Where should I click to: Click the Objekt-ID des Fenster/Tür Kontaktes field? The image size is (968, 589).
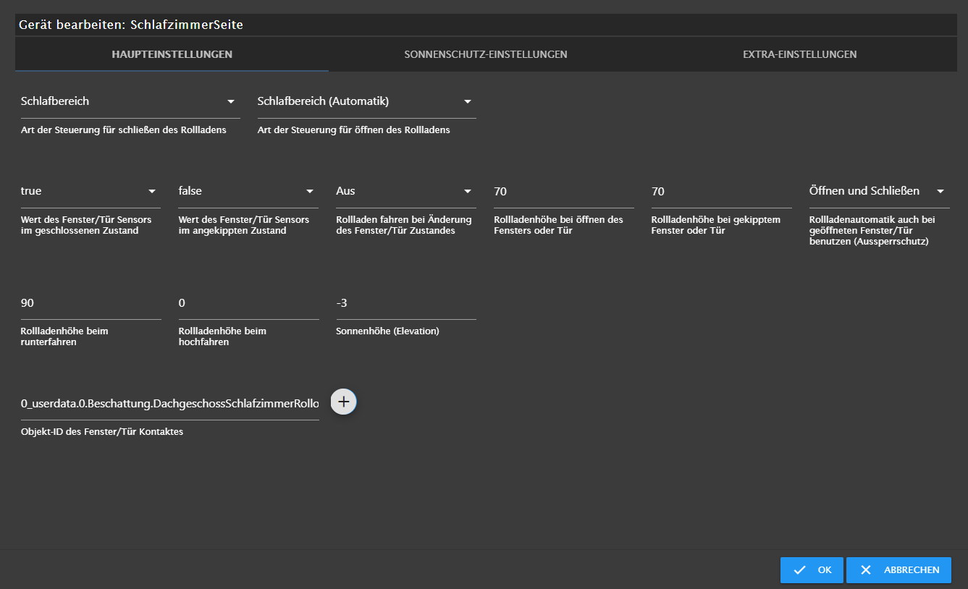tap(169, 403)
